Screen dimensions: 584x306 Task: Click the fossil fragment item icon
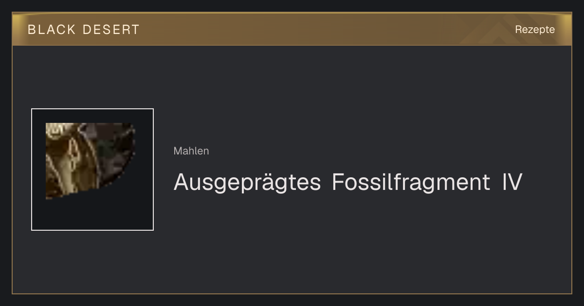tap(91, 161)
